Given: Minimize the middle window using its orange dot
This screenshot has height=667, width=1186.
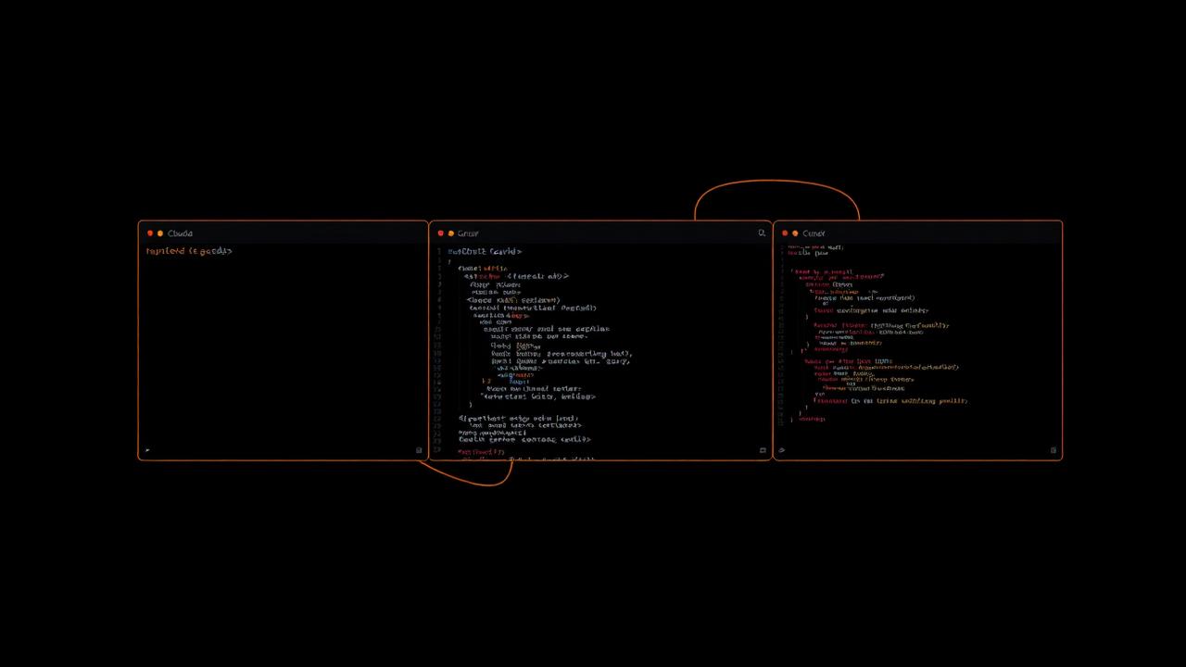Looking at the screenshot, I should click(451, 233).
